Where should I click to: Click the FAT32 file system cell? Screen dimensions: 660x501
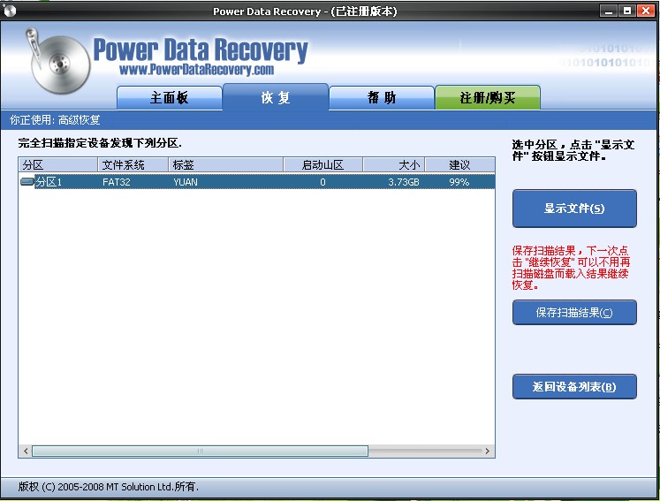[x=116, y=182]
